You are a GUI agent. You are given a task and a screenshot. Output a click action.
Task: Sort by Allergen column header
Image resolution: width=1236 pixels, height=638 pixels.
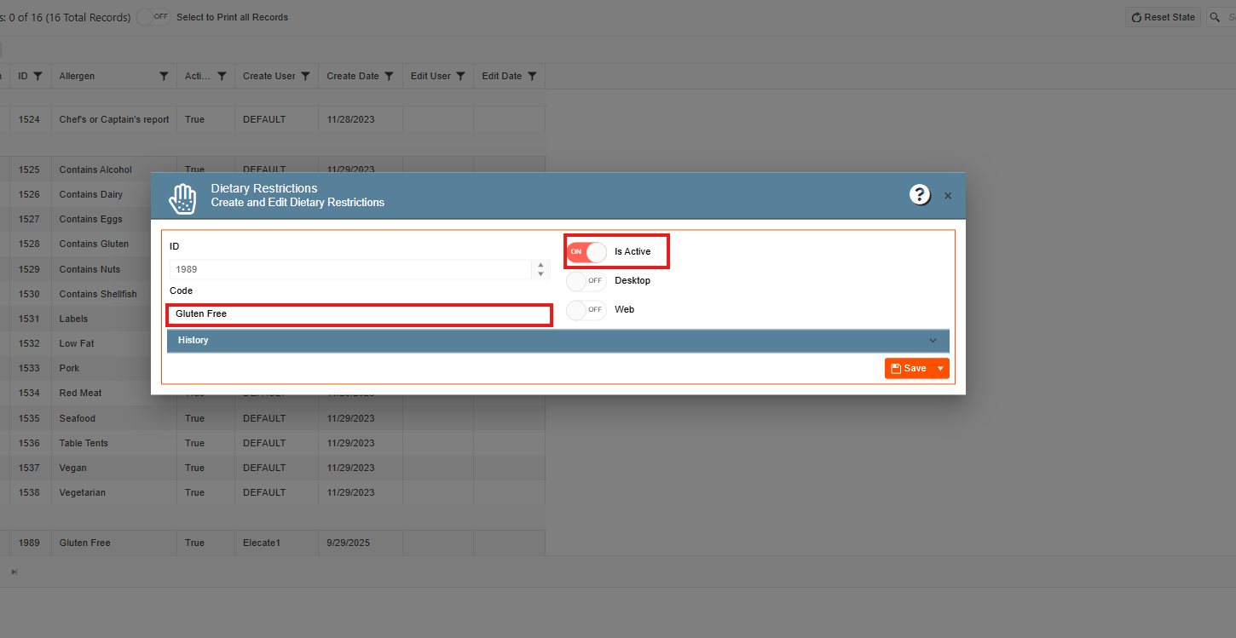pyautogui.click(x=77, y=77)
